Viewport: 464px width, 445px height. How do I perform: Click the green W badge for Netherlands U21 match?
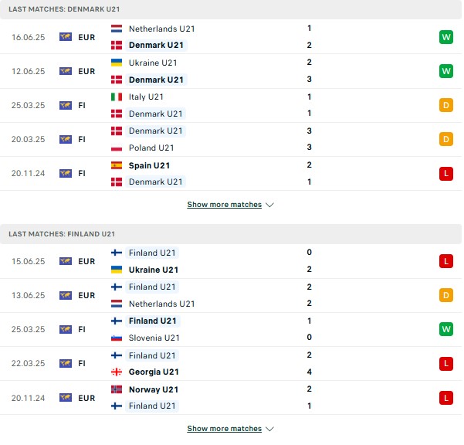(x=446, y=37)
